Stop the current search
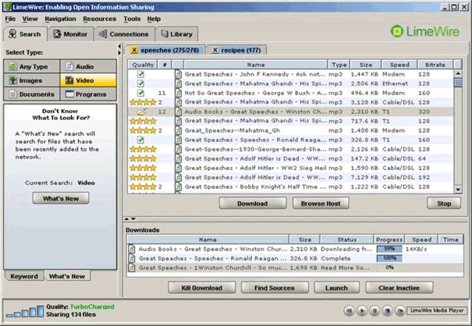Viewport: 472px width, 326px height. 444,203
